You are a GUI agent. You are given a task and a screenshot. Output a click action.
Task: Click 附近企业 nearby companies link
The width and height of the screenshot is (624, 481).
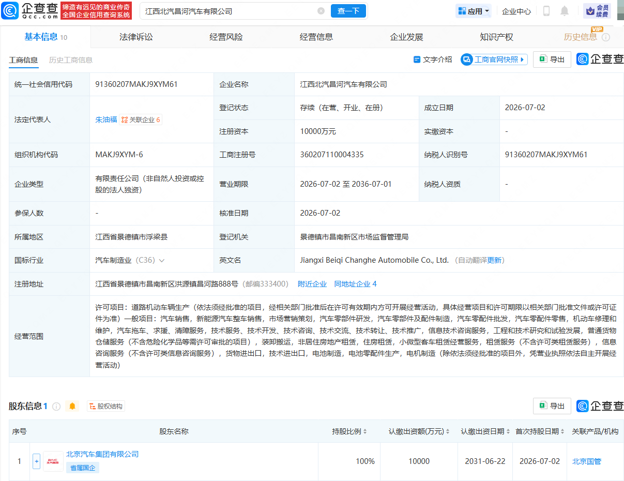312,284
